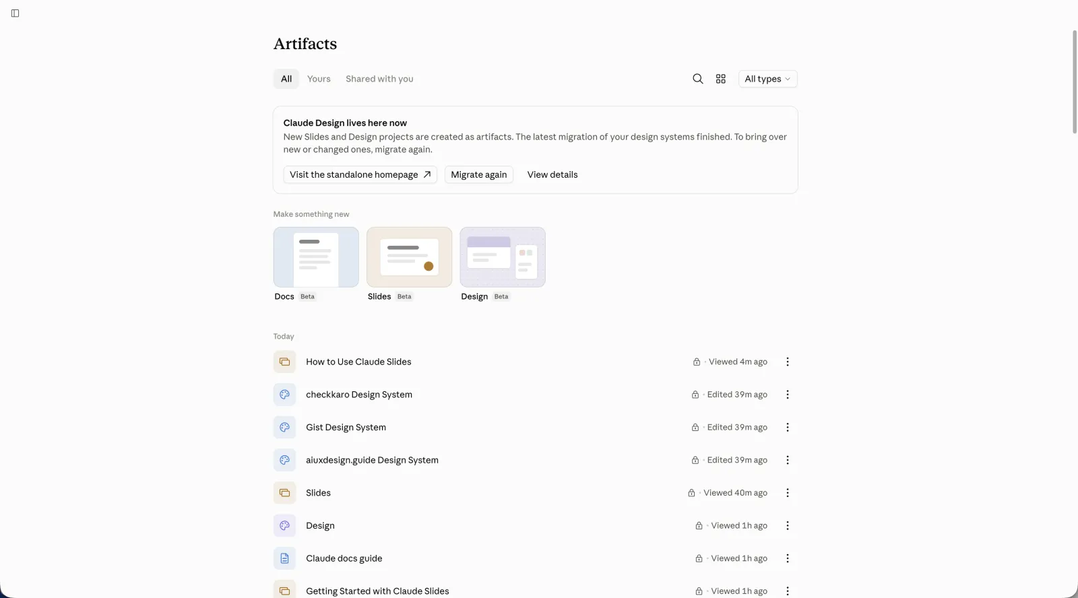Click the page vertical scrollbar
Viewport: 1078px width, 598px height.
[x=1075, y=82]
